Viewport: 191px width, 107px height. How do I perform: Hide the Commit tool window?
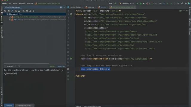(x=64, y=7)
